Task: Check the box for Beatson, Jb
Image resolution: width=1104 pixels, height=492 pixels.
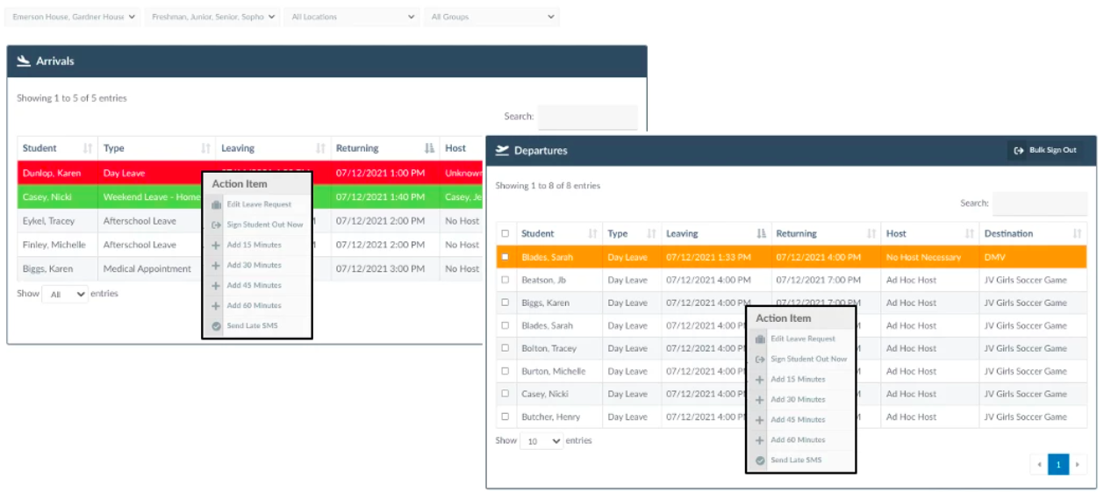Action: coord(505,280)
